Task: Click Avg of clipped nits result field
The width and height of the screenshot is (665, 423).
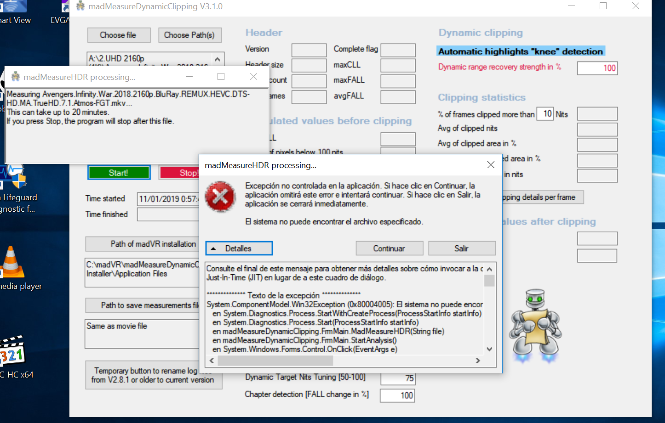Action: (x=597, y=130)
